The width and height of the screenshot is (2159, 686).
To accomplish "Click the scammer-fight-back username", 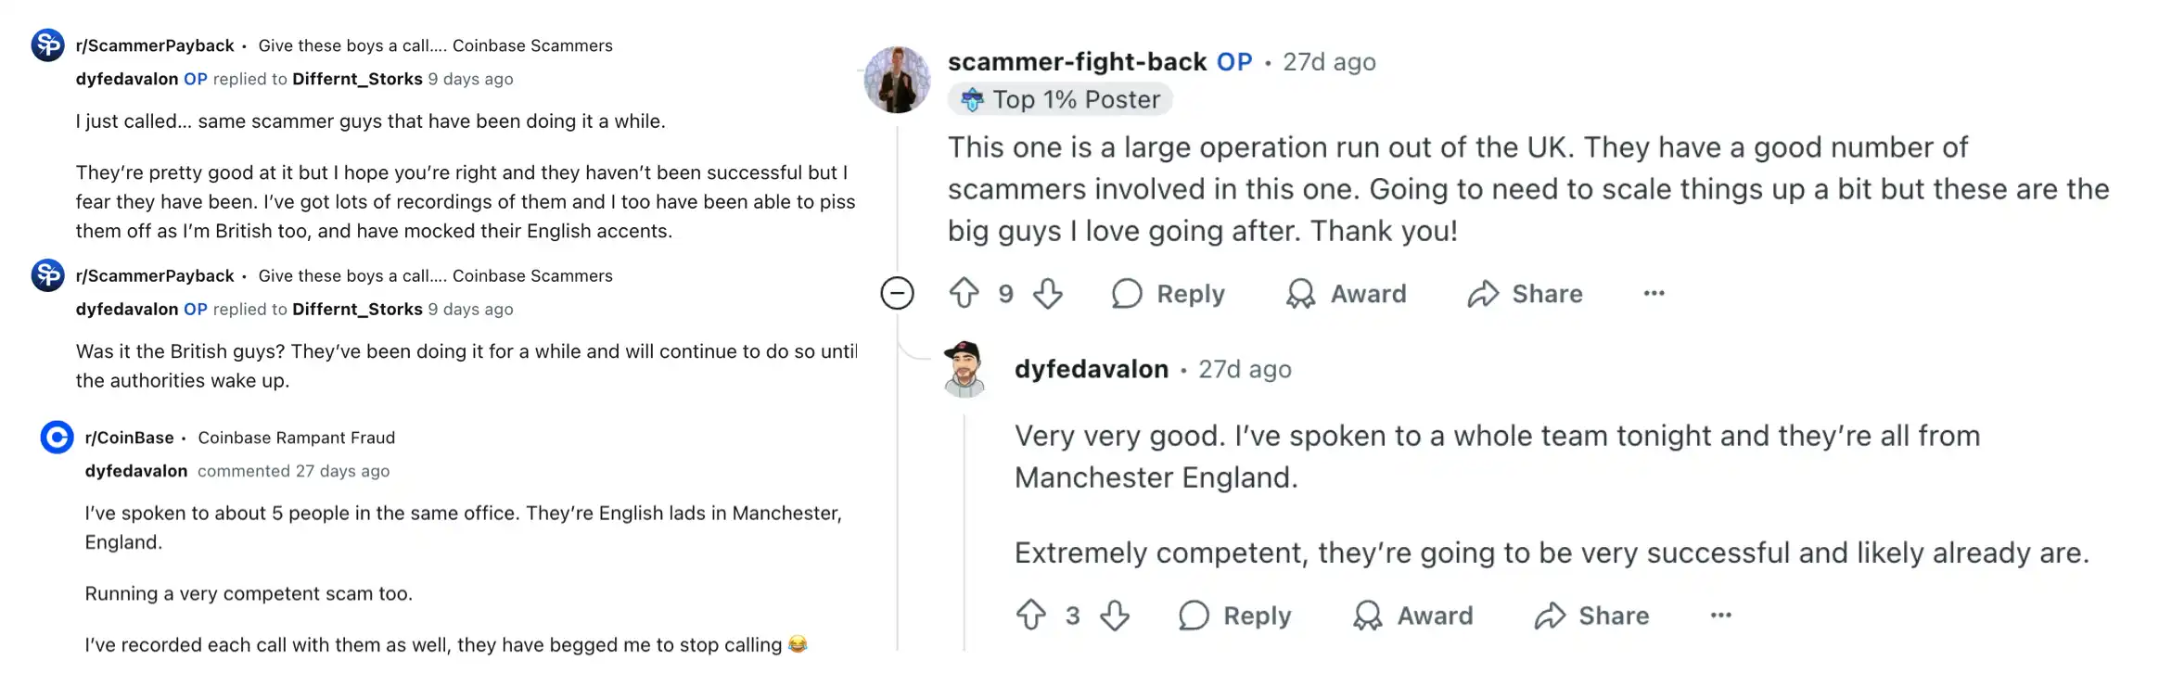I will click(1077, 62).
